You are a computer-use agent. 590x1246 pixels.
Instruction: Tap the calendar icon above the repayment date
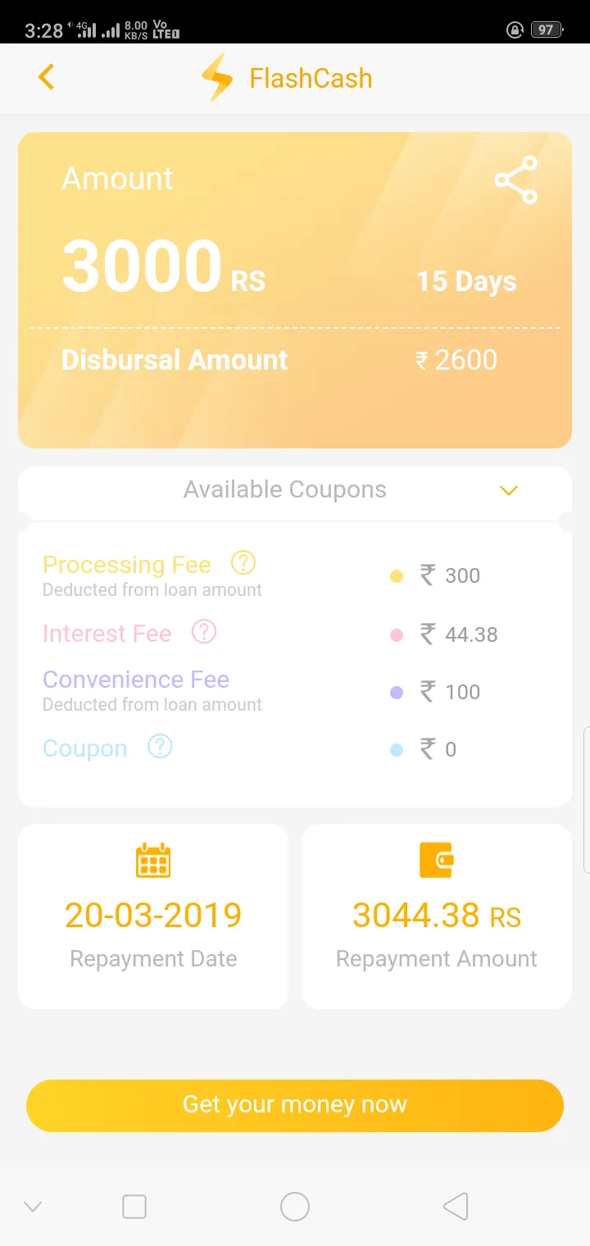pyautogui.click(x=153, y=860)
